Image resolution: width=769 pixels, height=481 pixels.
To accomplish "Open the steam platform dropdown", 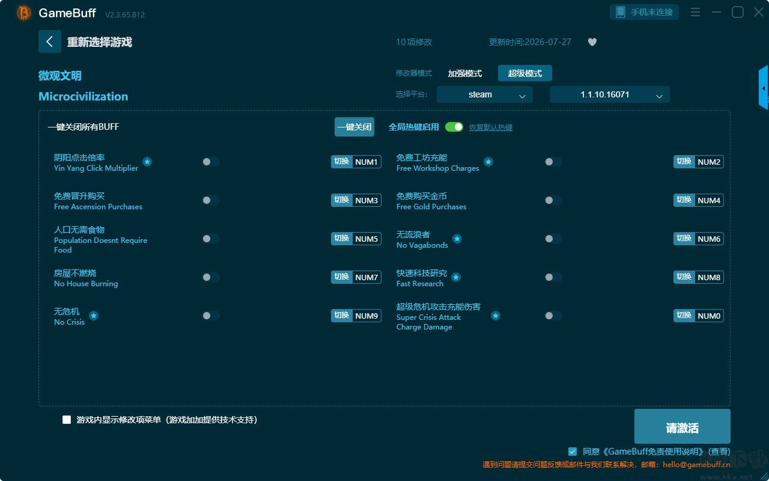I will click(x=485, y=94).
